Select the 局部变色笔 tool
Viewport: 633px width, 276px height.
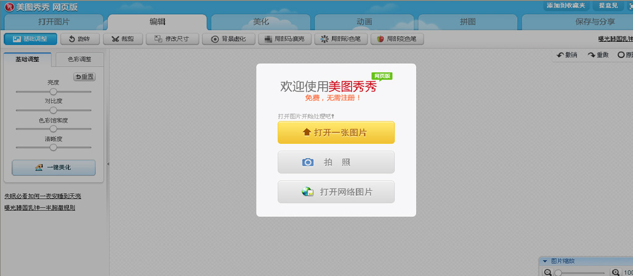pos(397,39)
